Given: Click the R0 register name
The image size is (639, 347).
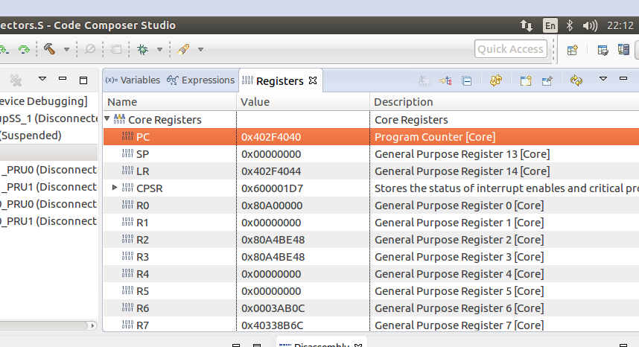Looking at the screenshot, I should pos(143,206).
